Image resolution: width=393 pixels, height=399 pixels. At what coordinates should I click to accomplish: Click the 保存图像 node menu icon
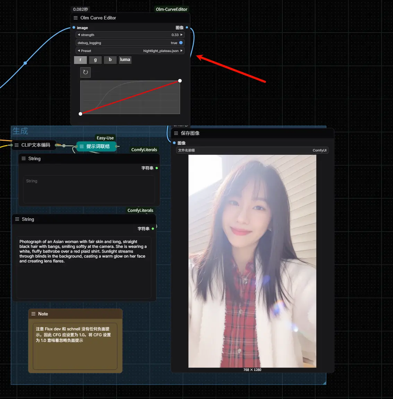176,133
